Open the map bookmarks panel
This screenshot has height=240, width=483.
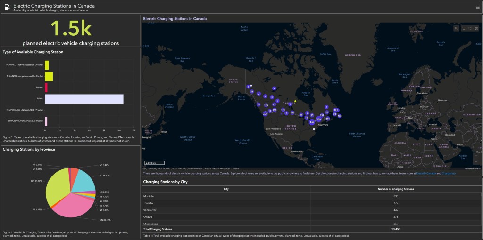point(464,29)
